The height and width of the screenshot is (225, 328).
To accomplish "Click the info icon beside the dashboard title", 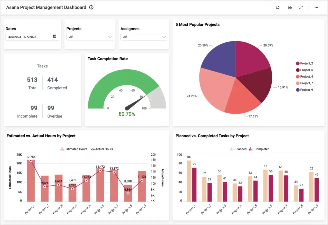I will tap(91, 7).
